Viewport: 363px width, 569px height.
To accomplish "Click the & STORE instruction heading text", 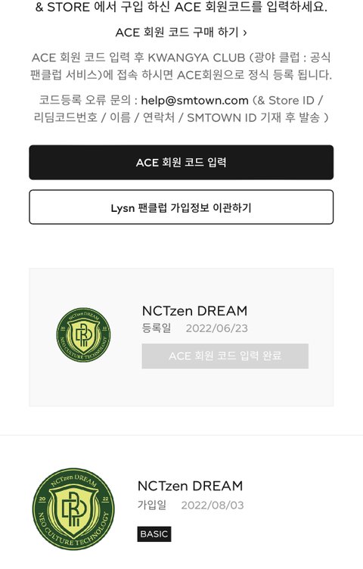I will point(181,8).
